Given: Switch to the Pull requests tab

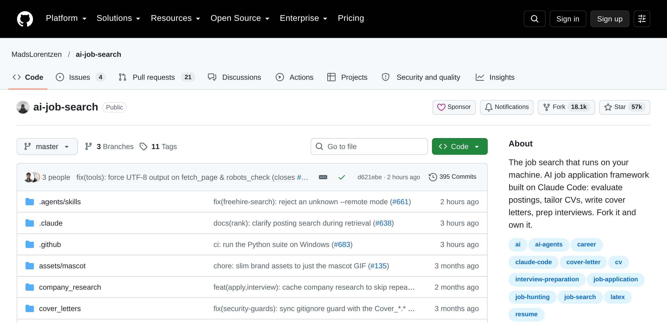Looking at the screenshot, I should 157,77.
